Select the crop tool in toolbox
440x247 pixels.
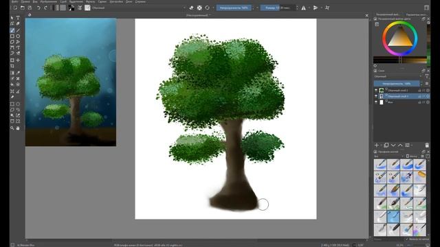(12, 66)
